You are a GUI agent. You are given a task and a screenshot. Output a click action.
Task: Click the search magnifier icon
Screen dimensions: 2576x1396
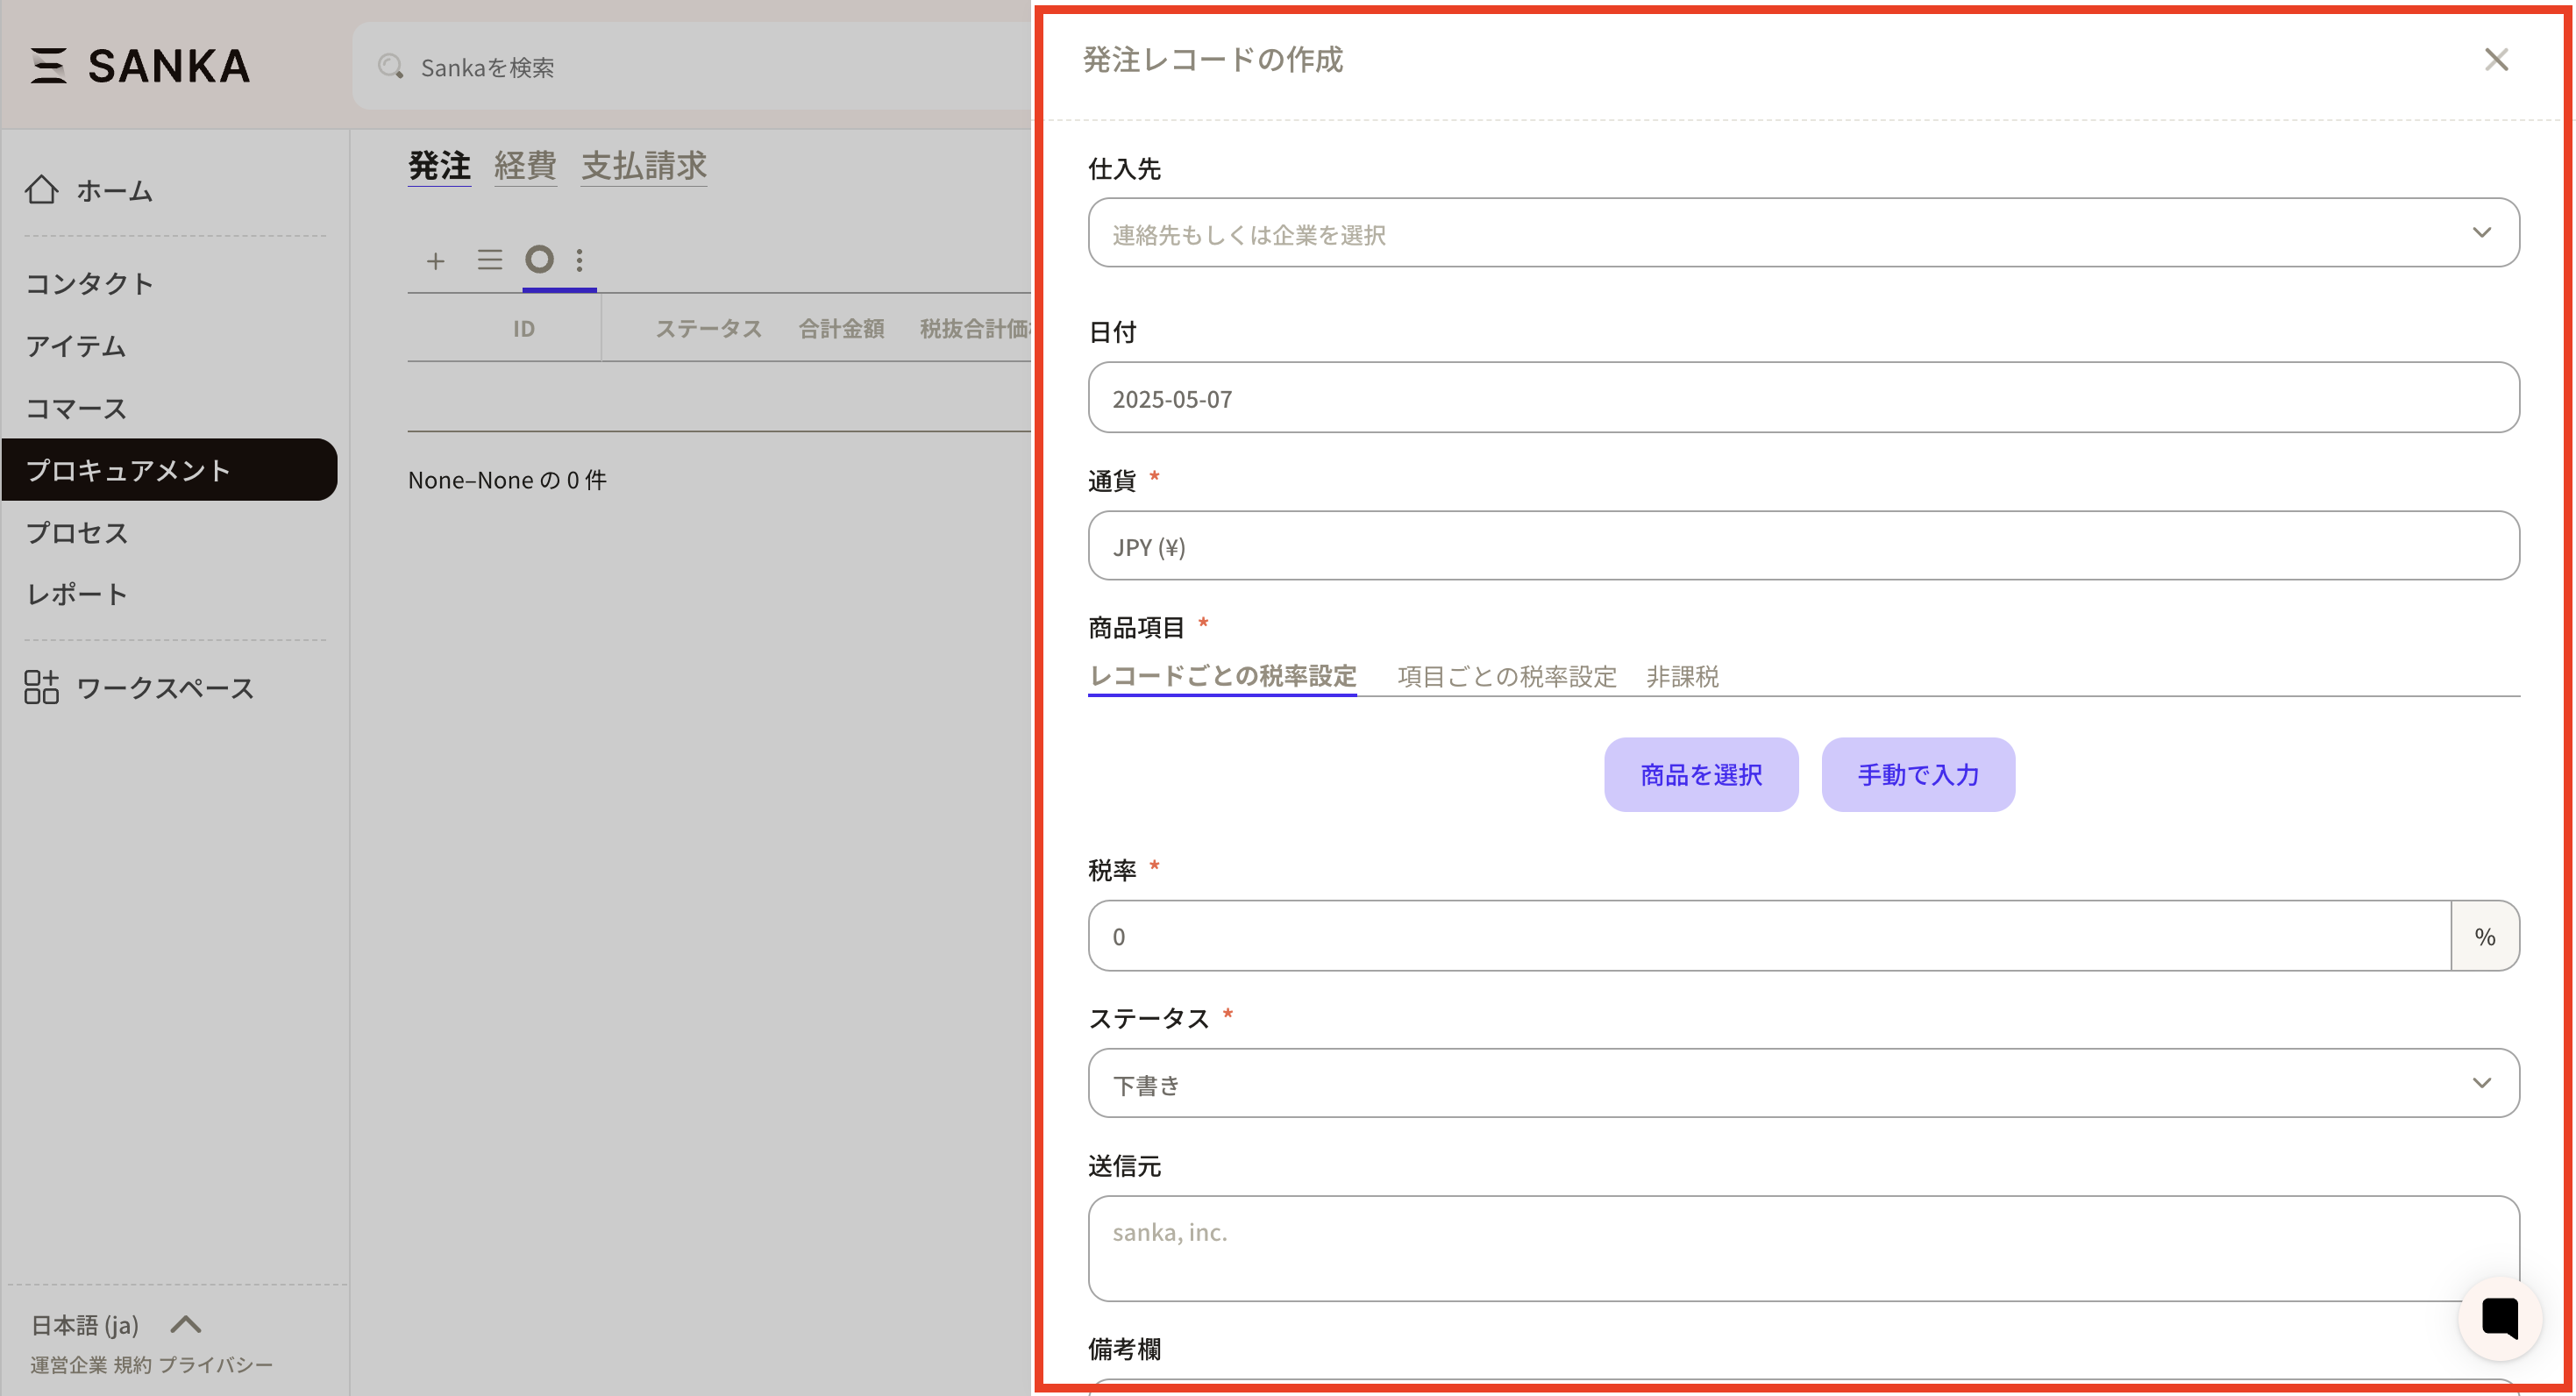pos(390,67)
